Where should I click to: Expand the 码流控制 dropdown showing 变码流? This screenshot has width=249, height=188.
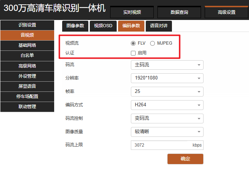tap(167, 118)
